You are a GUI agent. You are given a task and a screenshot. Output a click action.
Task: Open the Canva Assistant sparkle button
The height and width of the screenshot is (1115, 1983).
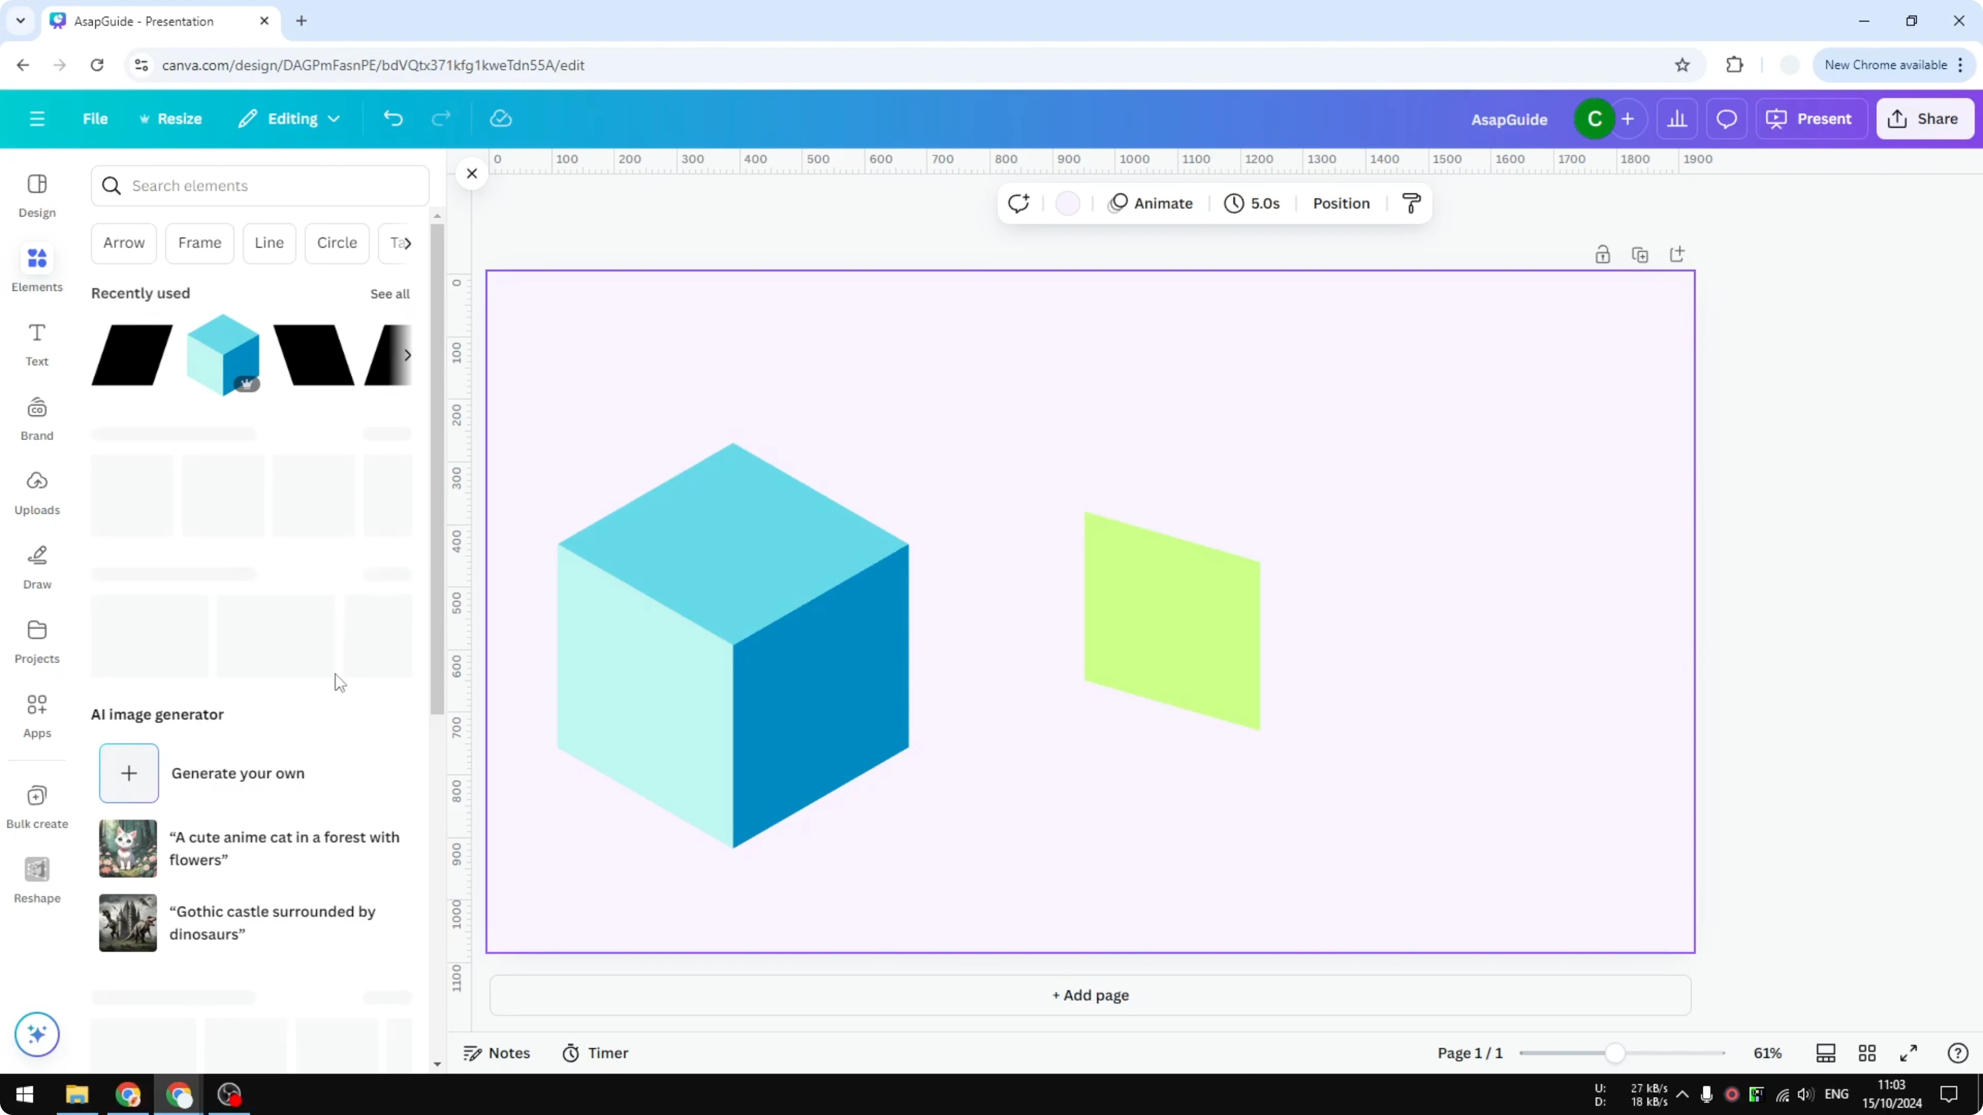point(36,1034)
